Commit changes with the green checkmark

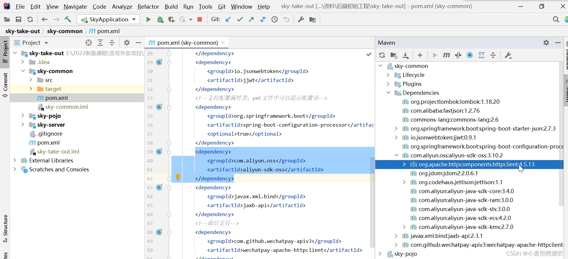(x=240, y=19)
